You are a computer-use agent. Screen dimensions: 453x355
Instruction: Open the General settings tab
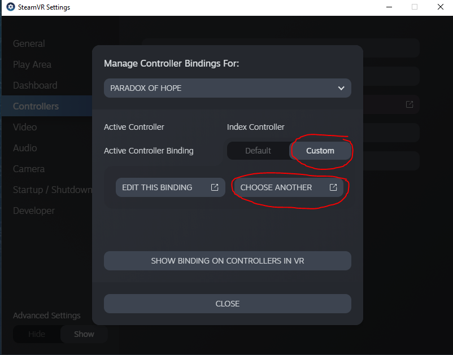coord(29,43)
